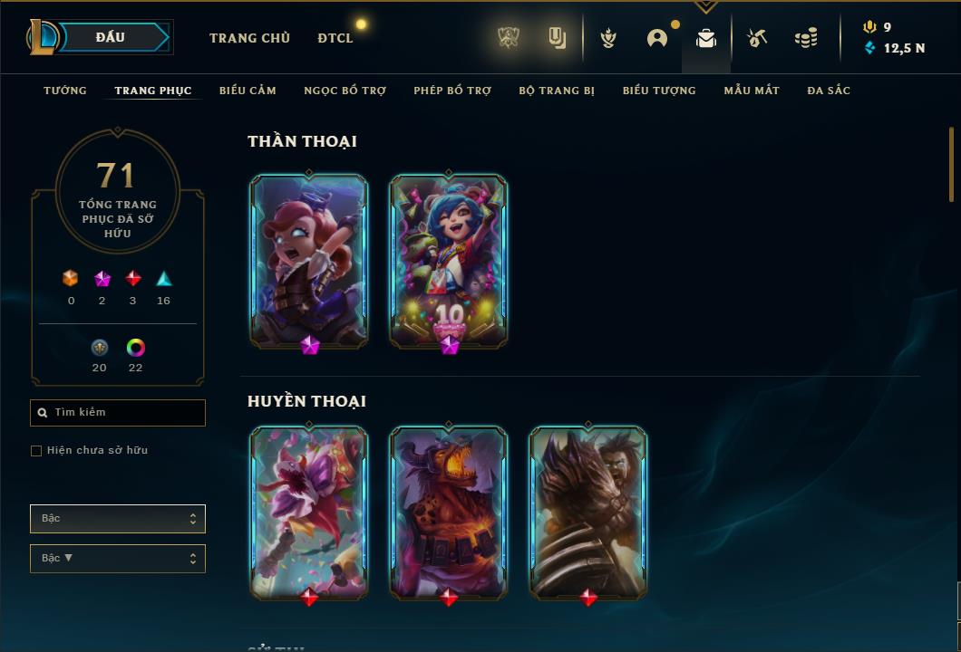This screenshot has height=652, width=961.
Task: Open the Store coins icon
Action: (806, 38)
